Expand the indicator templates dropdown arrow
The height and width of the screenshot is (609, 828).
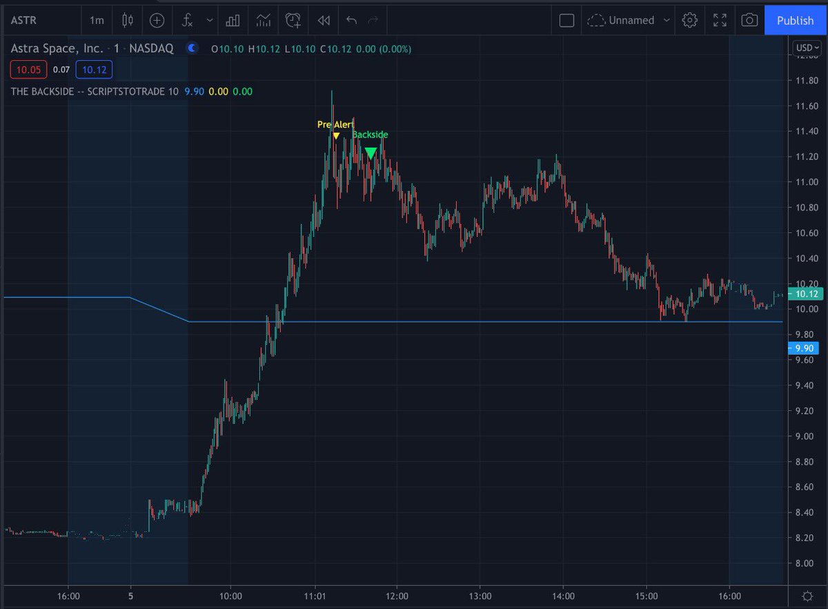pos(208,20)
